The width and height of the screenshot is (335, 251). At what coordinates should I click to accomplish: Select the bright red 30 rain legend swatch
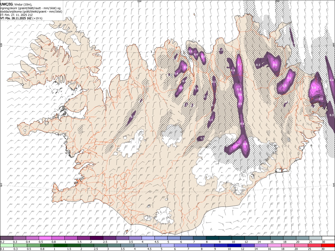click(x=328, y=246)
